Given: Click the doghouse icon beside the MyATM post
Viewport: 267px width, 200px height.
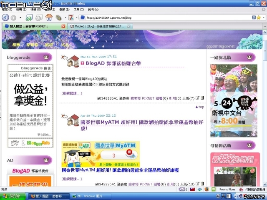Looking at the screenshot, I should [x=73, y=120].
